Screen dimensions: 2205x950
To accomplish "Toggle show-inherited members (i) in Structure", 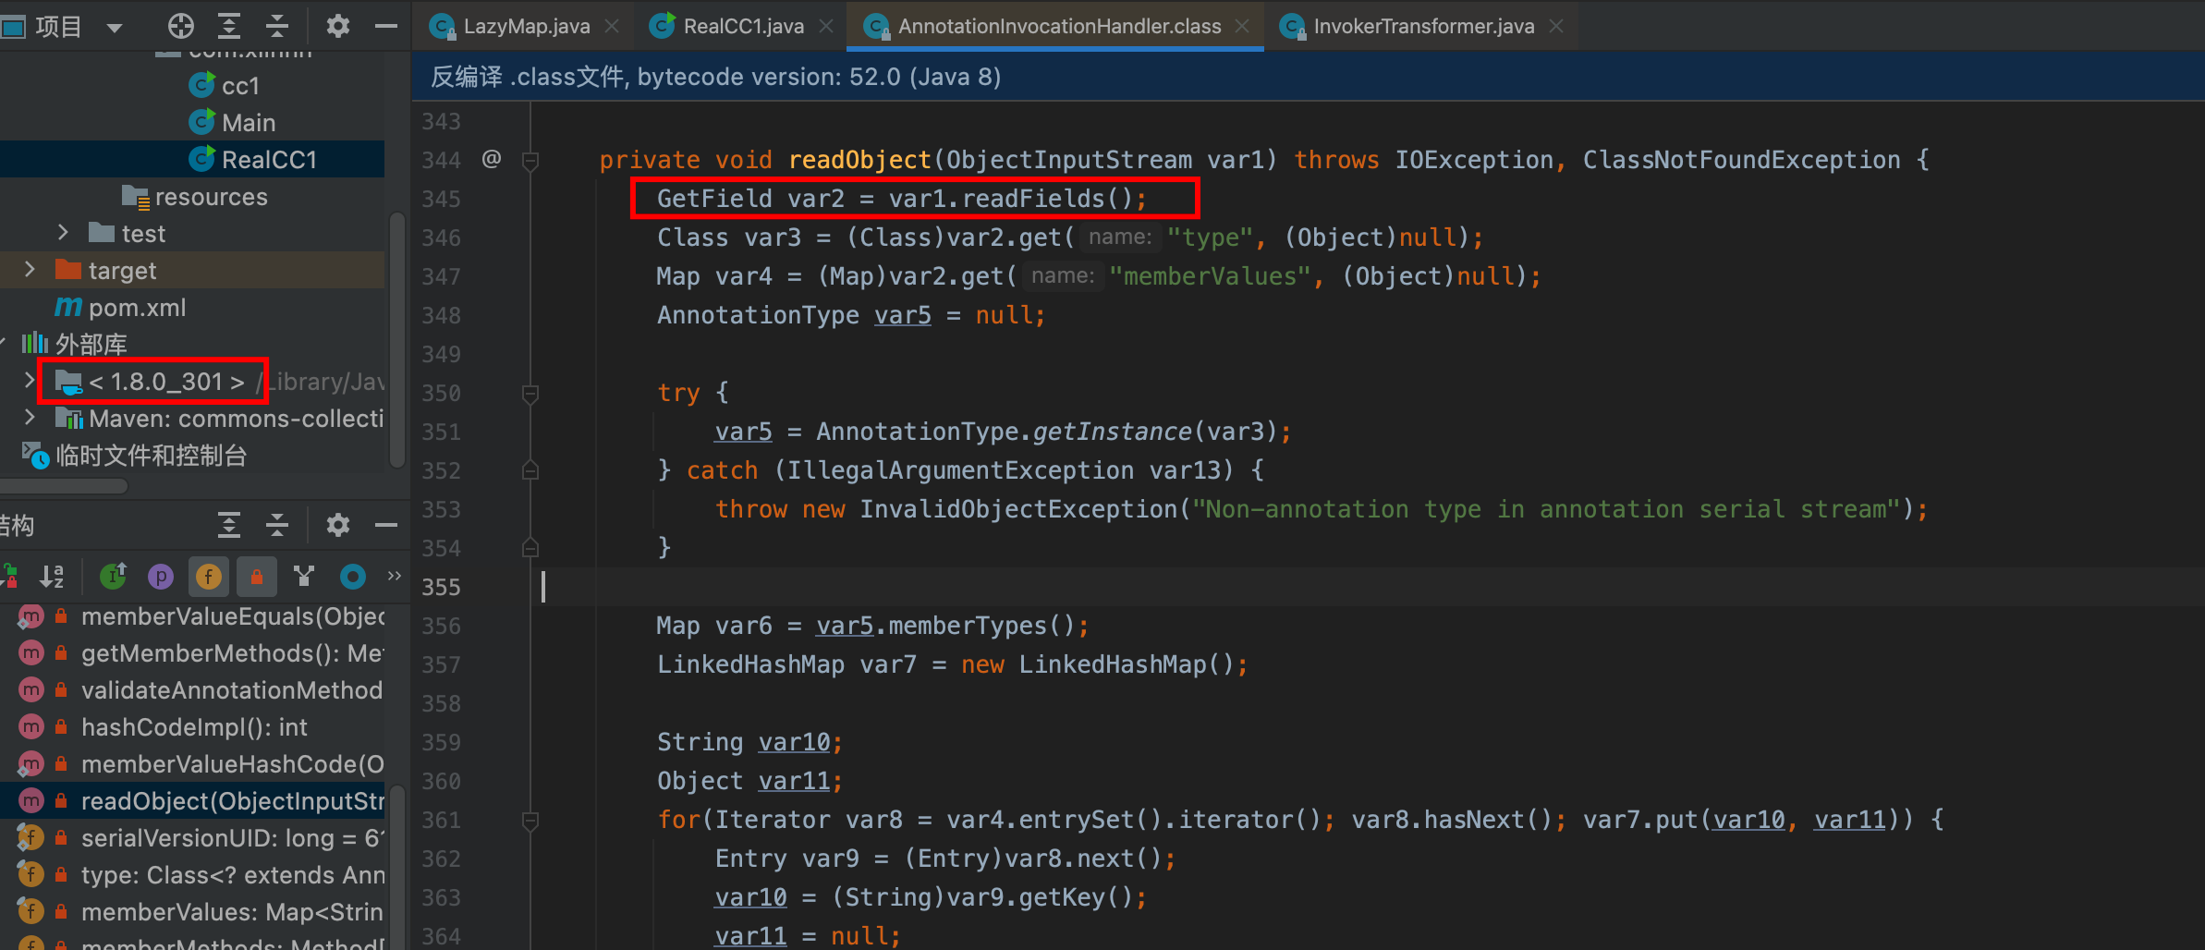I will 113,576.
